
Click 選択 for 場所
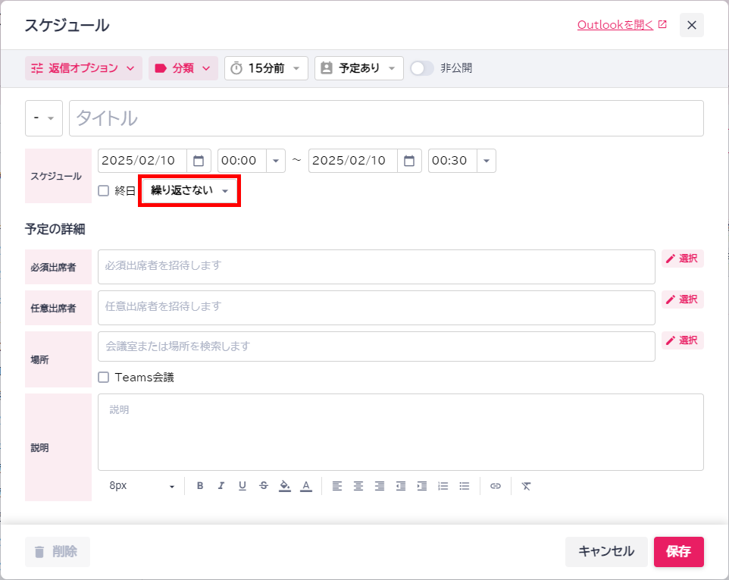[x=683, y=340]
